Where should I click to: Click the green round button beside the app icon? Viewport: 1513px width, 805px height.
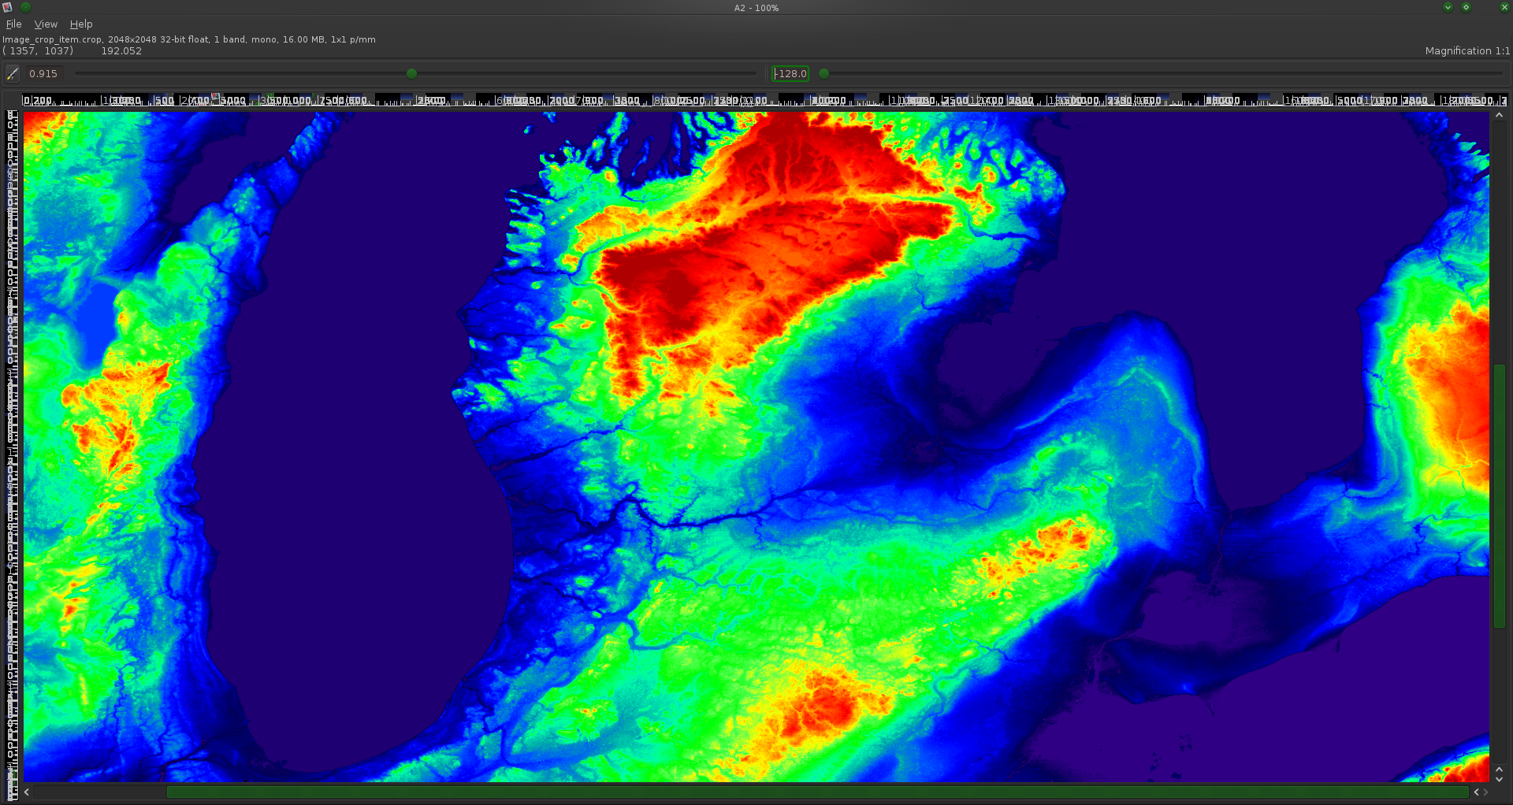[x=25, y=7]
